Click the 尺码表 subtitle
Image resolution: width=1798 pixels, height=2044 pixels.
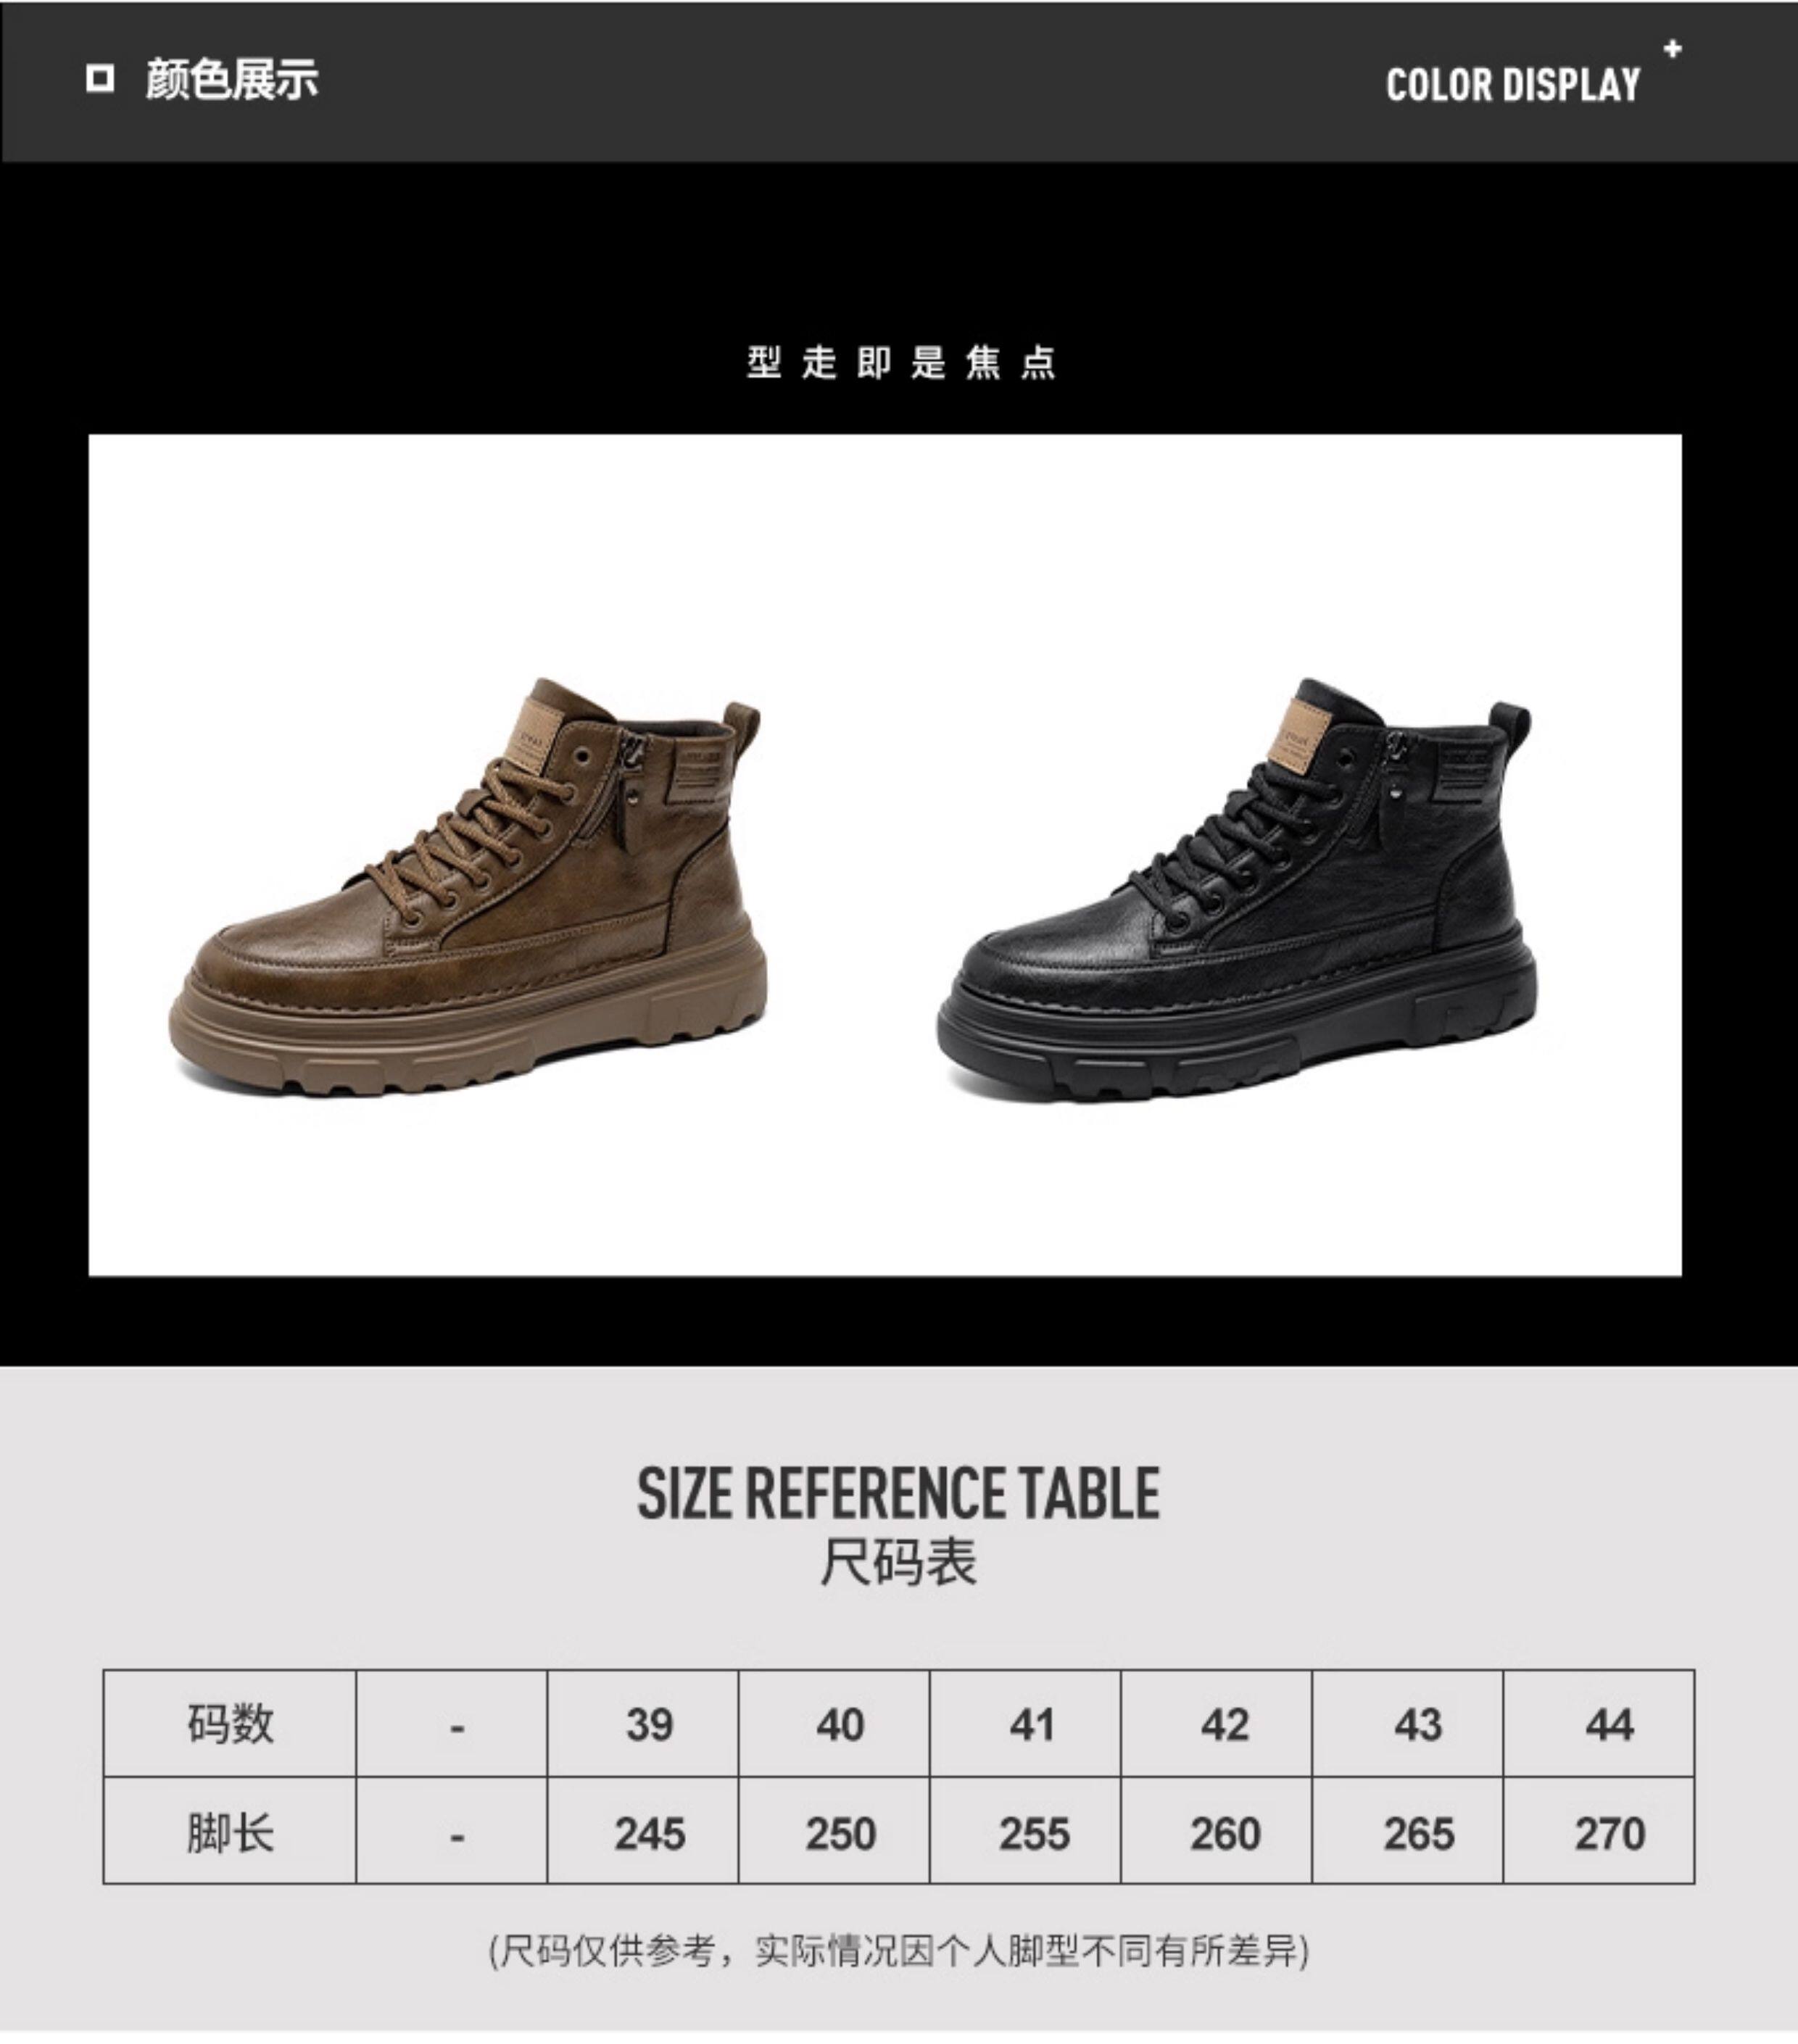pyautogui.click(x=898, y=1563)
